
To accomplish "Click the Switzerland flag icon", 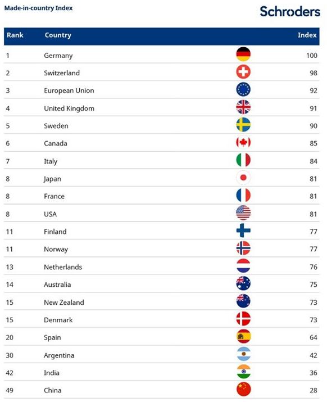I will click(243, 72).
